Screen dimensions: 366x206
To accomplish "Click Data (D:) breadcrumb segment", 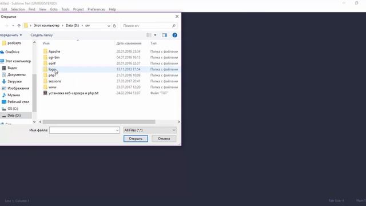I will point(73,25).
